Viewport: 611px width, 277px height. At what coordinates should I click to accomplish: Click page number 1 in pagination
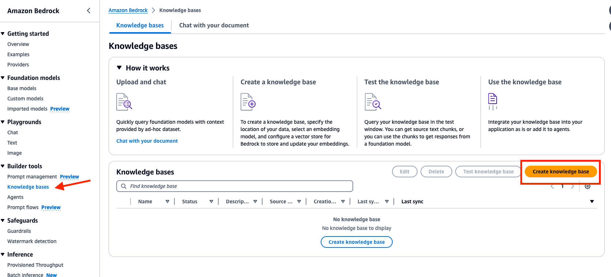[562, 186]
